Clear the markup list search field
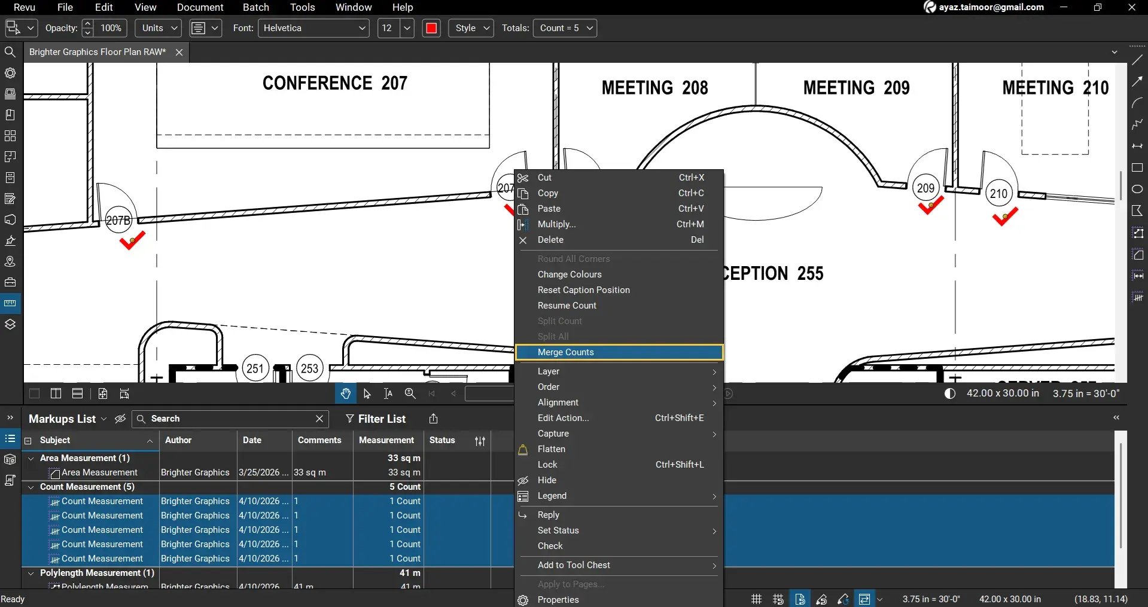Viewport: 1148px width, 607px height. [x=319, y=419]
